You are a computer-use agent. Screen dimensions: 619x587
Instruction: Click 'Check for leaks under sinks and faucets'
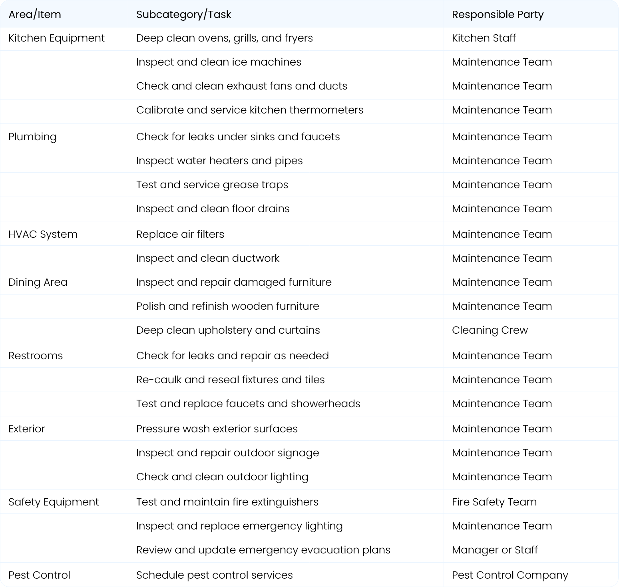click(x=238, y=137)
